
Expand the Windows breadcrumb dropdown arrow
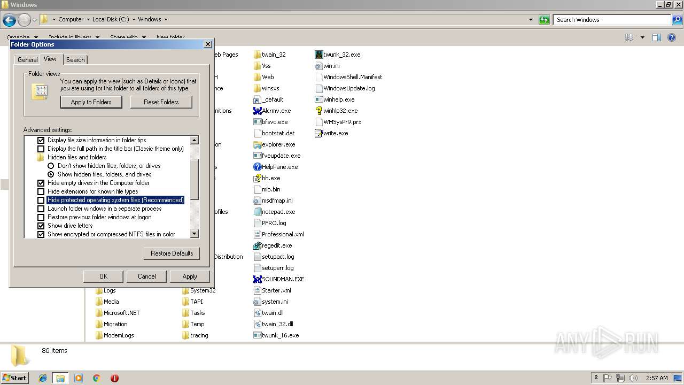[x=166, y=20]
